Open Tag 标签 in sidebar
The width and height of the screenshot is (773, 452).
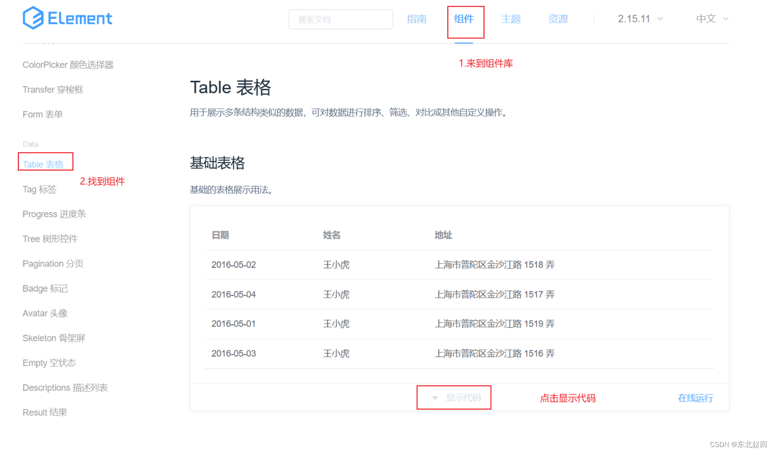point(39,189)
